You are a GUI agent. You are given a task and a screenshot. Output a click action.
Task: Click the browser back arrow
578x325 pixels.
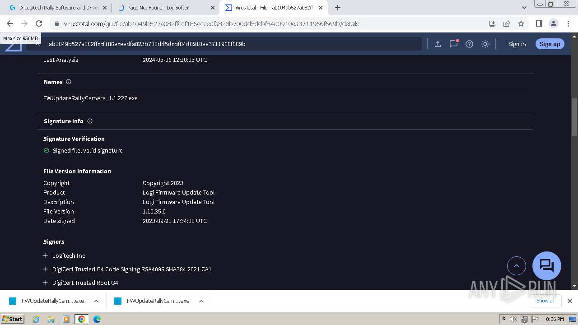coord(10,23)
